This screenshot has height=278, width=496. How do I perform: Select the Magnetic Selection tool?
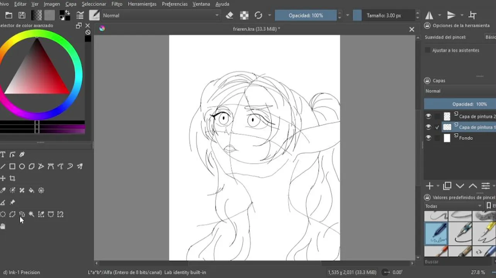pos(60,214)
